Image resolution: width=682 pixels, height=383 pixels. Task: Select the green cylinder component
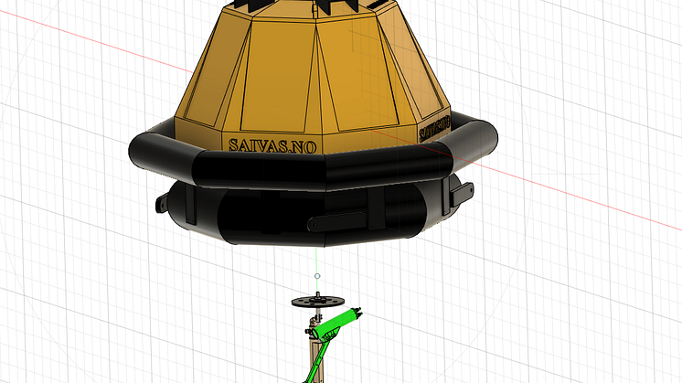(x=336, y=324)
